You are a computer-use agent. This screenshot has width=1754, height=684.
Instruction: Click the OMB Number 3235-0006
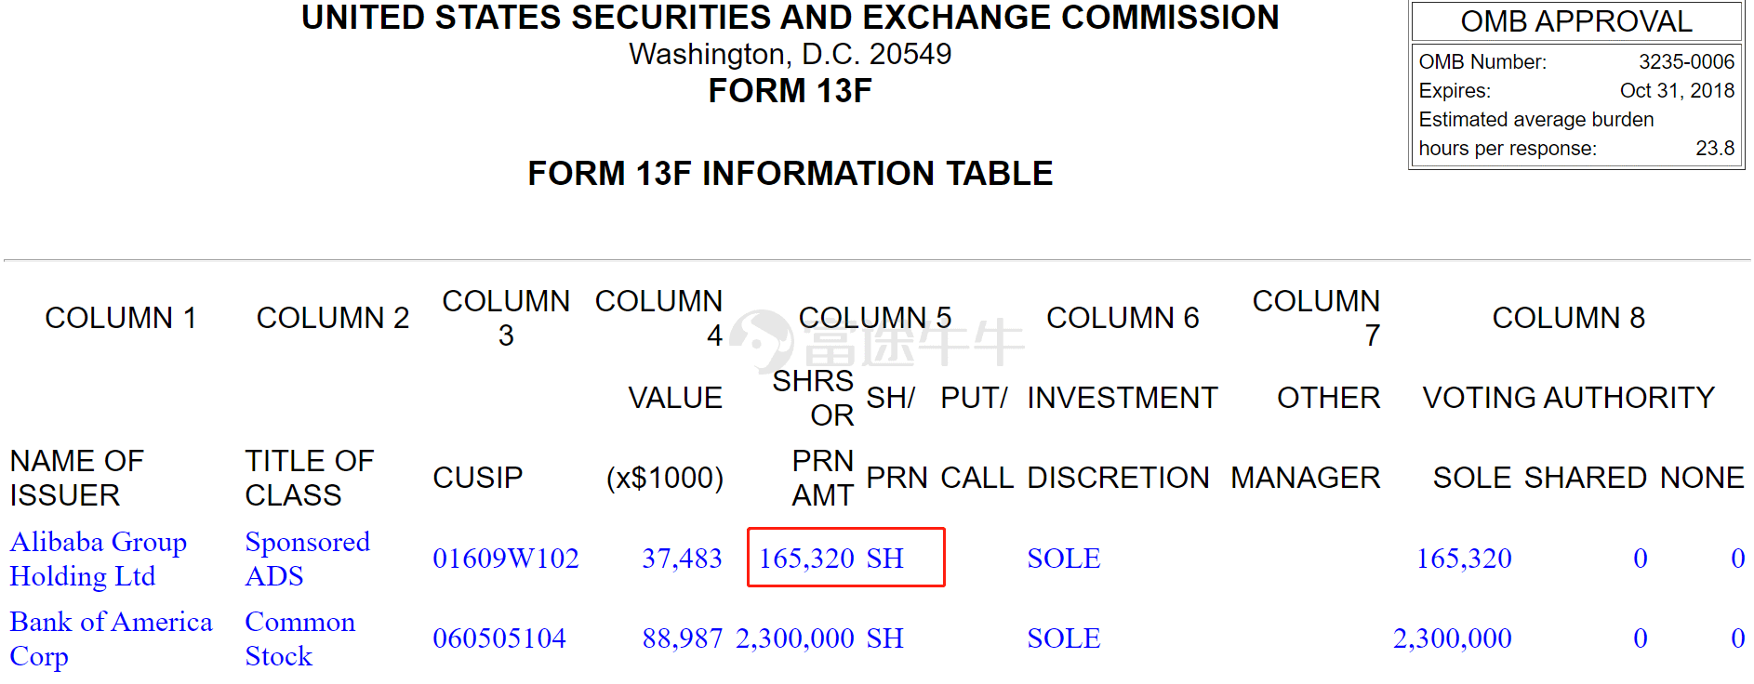(1685, 62)
